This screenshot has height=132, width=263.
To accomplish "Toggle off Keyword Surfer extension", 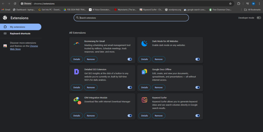I will (198, 116).
